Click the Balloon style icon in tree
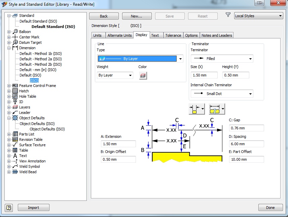The image size is (288, 217). (x=15, y=32)
